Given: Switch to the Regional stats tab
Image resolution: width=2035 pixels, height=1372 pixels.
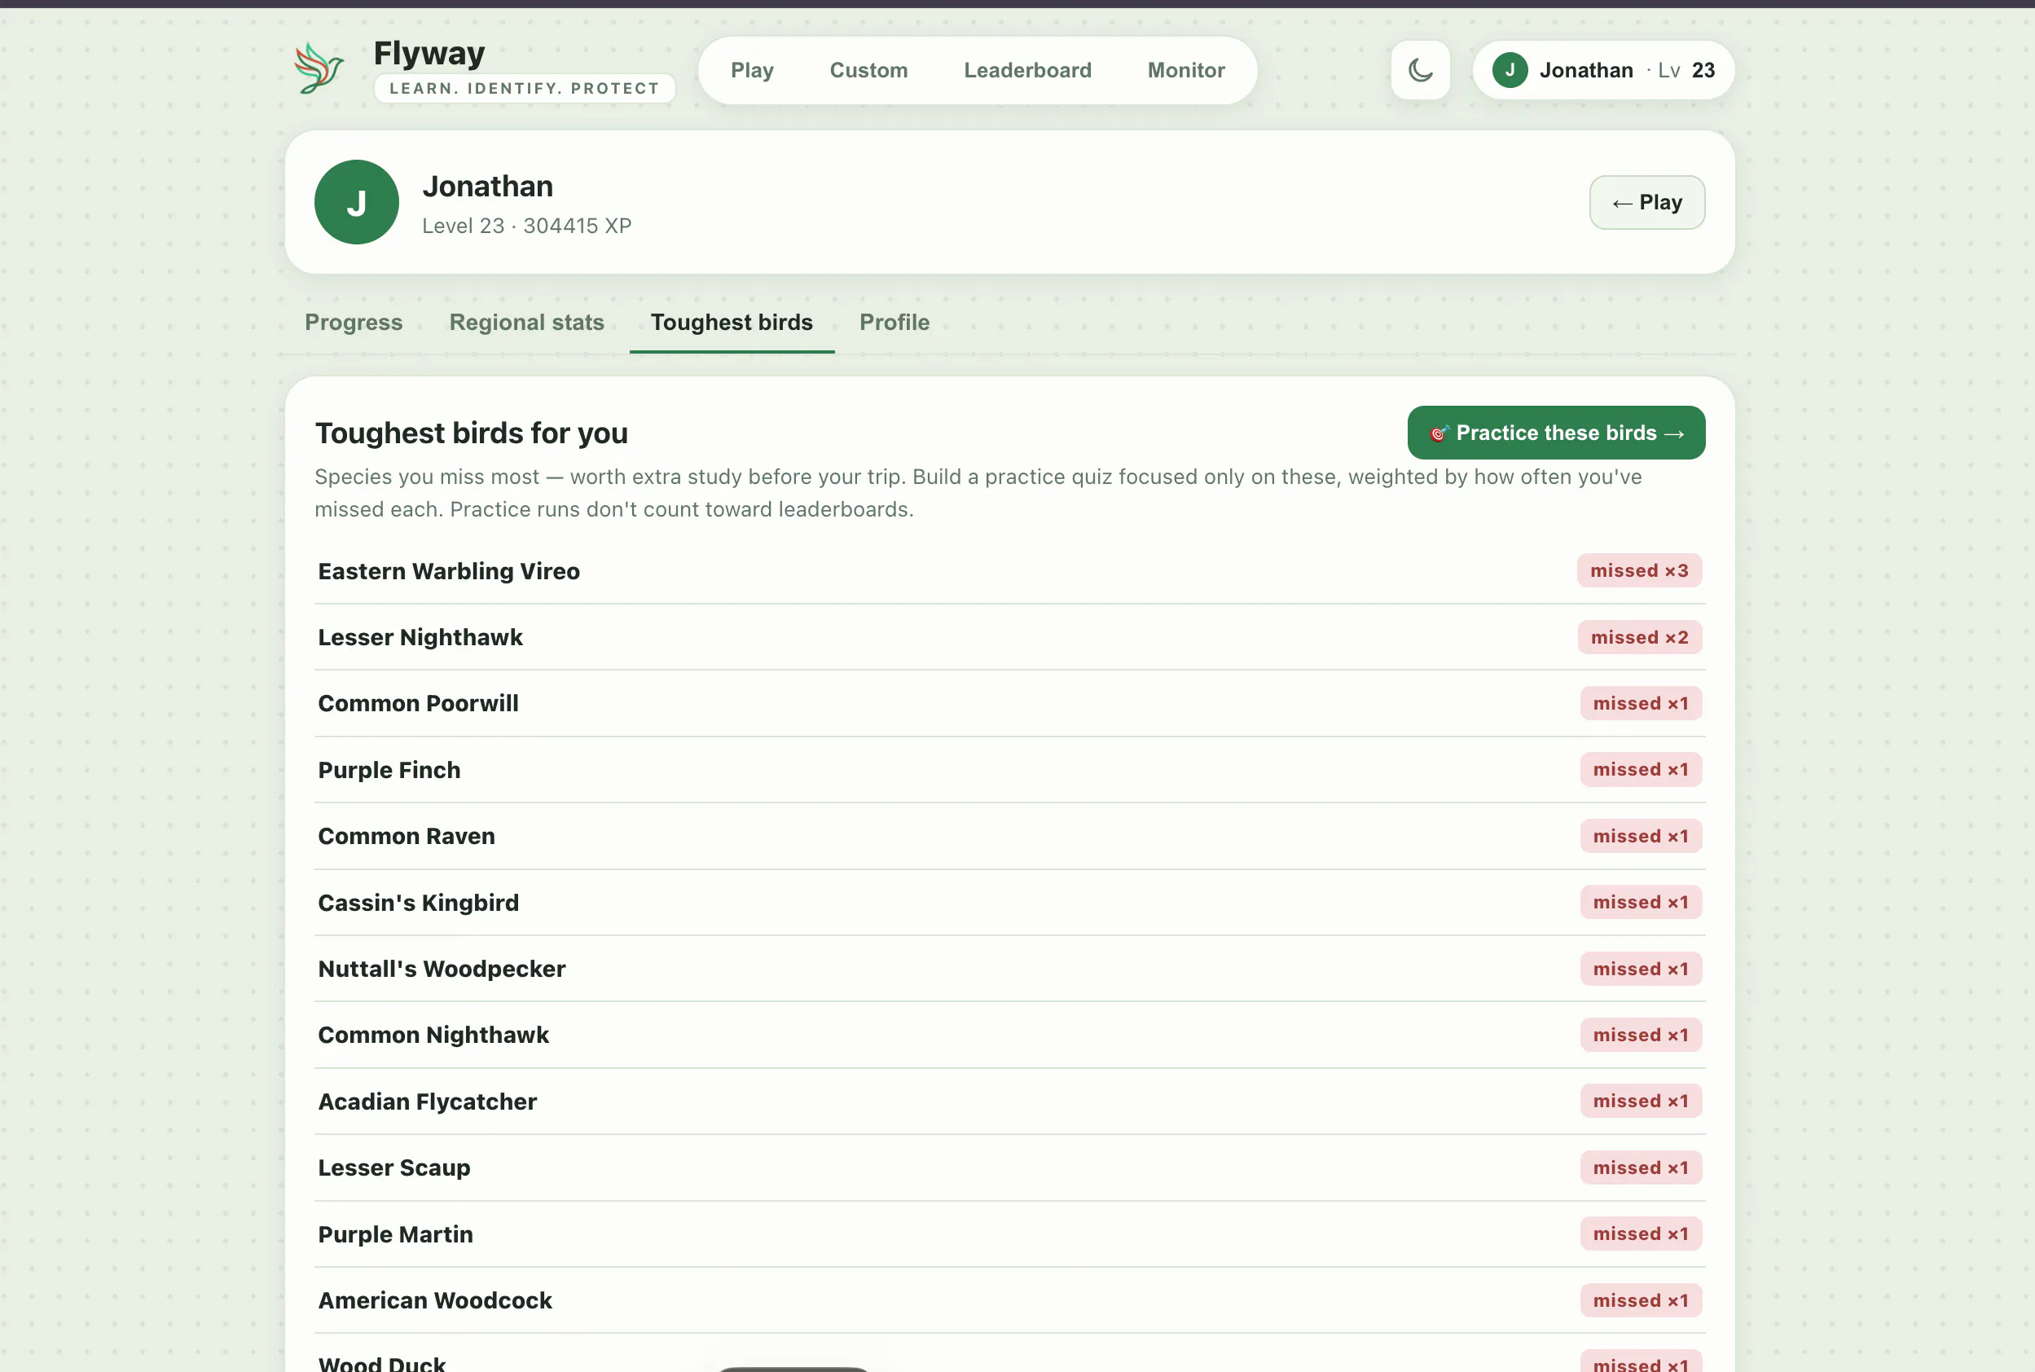Looking at the screenshot, I should pyautogui.click(x=527, y=322).
